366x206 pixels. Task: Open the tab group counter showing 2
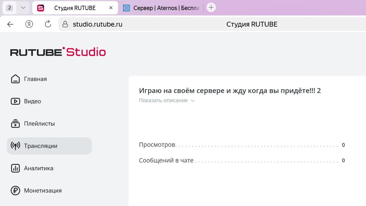pyautogui.click(x=9, y=8)
